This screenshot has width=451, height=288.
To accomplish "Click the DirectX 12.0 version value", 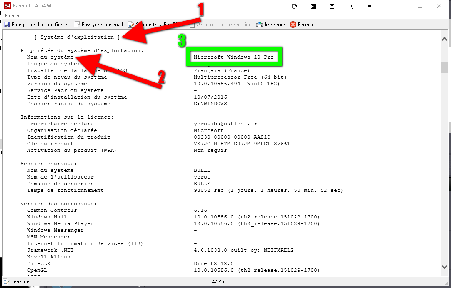I will [x=213, y=263].
